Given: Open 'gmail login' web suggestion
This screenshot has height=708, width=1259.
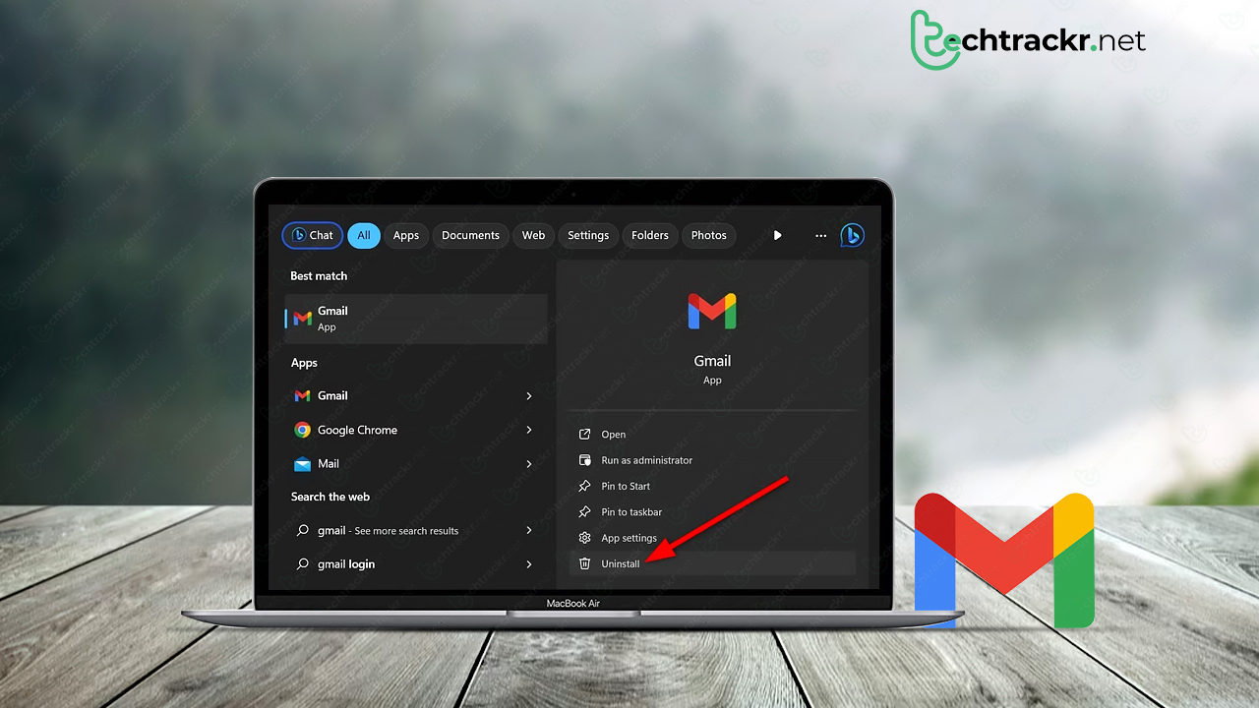Looking at the screenshot, I should (x=416, y=563).
